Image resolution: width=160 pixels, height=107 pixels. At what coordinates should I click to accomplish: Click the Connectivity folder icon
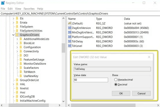click(21, 51)
